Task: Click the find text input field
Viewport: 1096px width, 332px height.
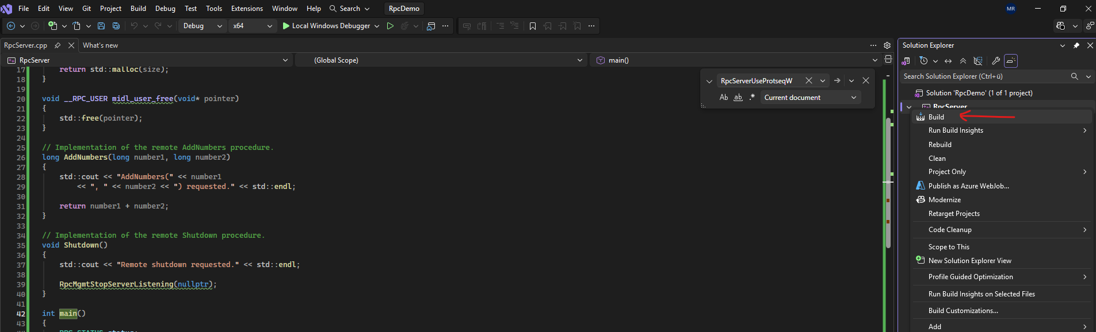Action: tap(759, 81)
